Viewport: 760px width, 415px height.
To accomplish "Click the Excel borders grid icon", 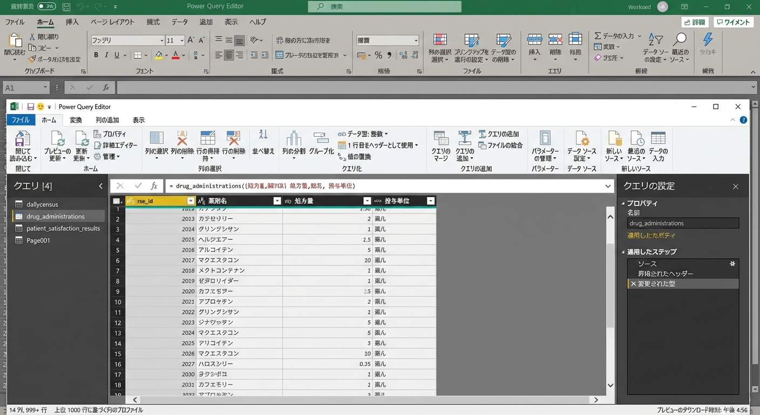I will [138, 55].
